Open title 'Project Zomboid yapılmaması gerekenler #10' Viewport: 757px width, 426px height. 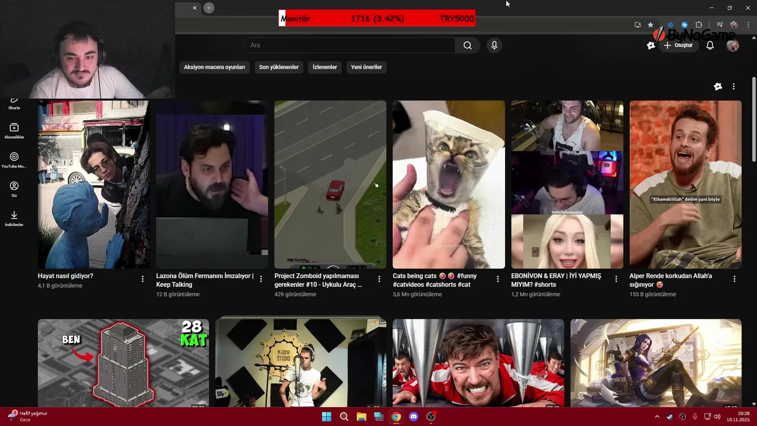pos(318,280)
